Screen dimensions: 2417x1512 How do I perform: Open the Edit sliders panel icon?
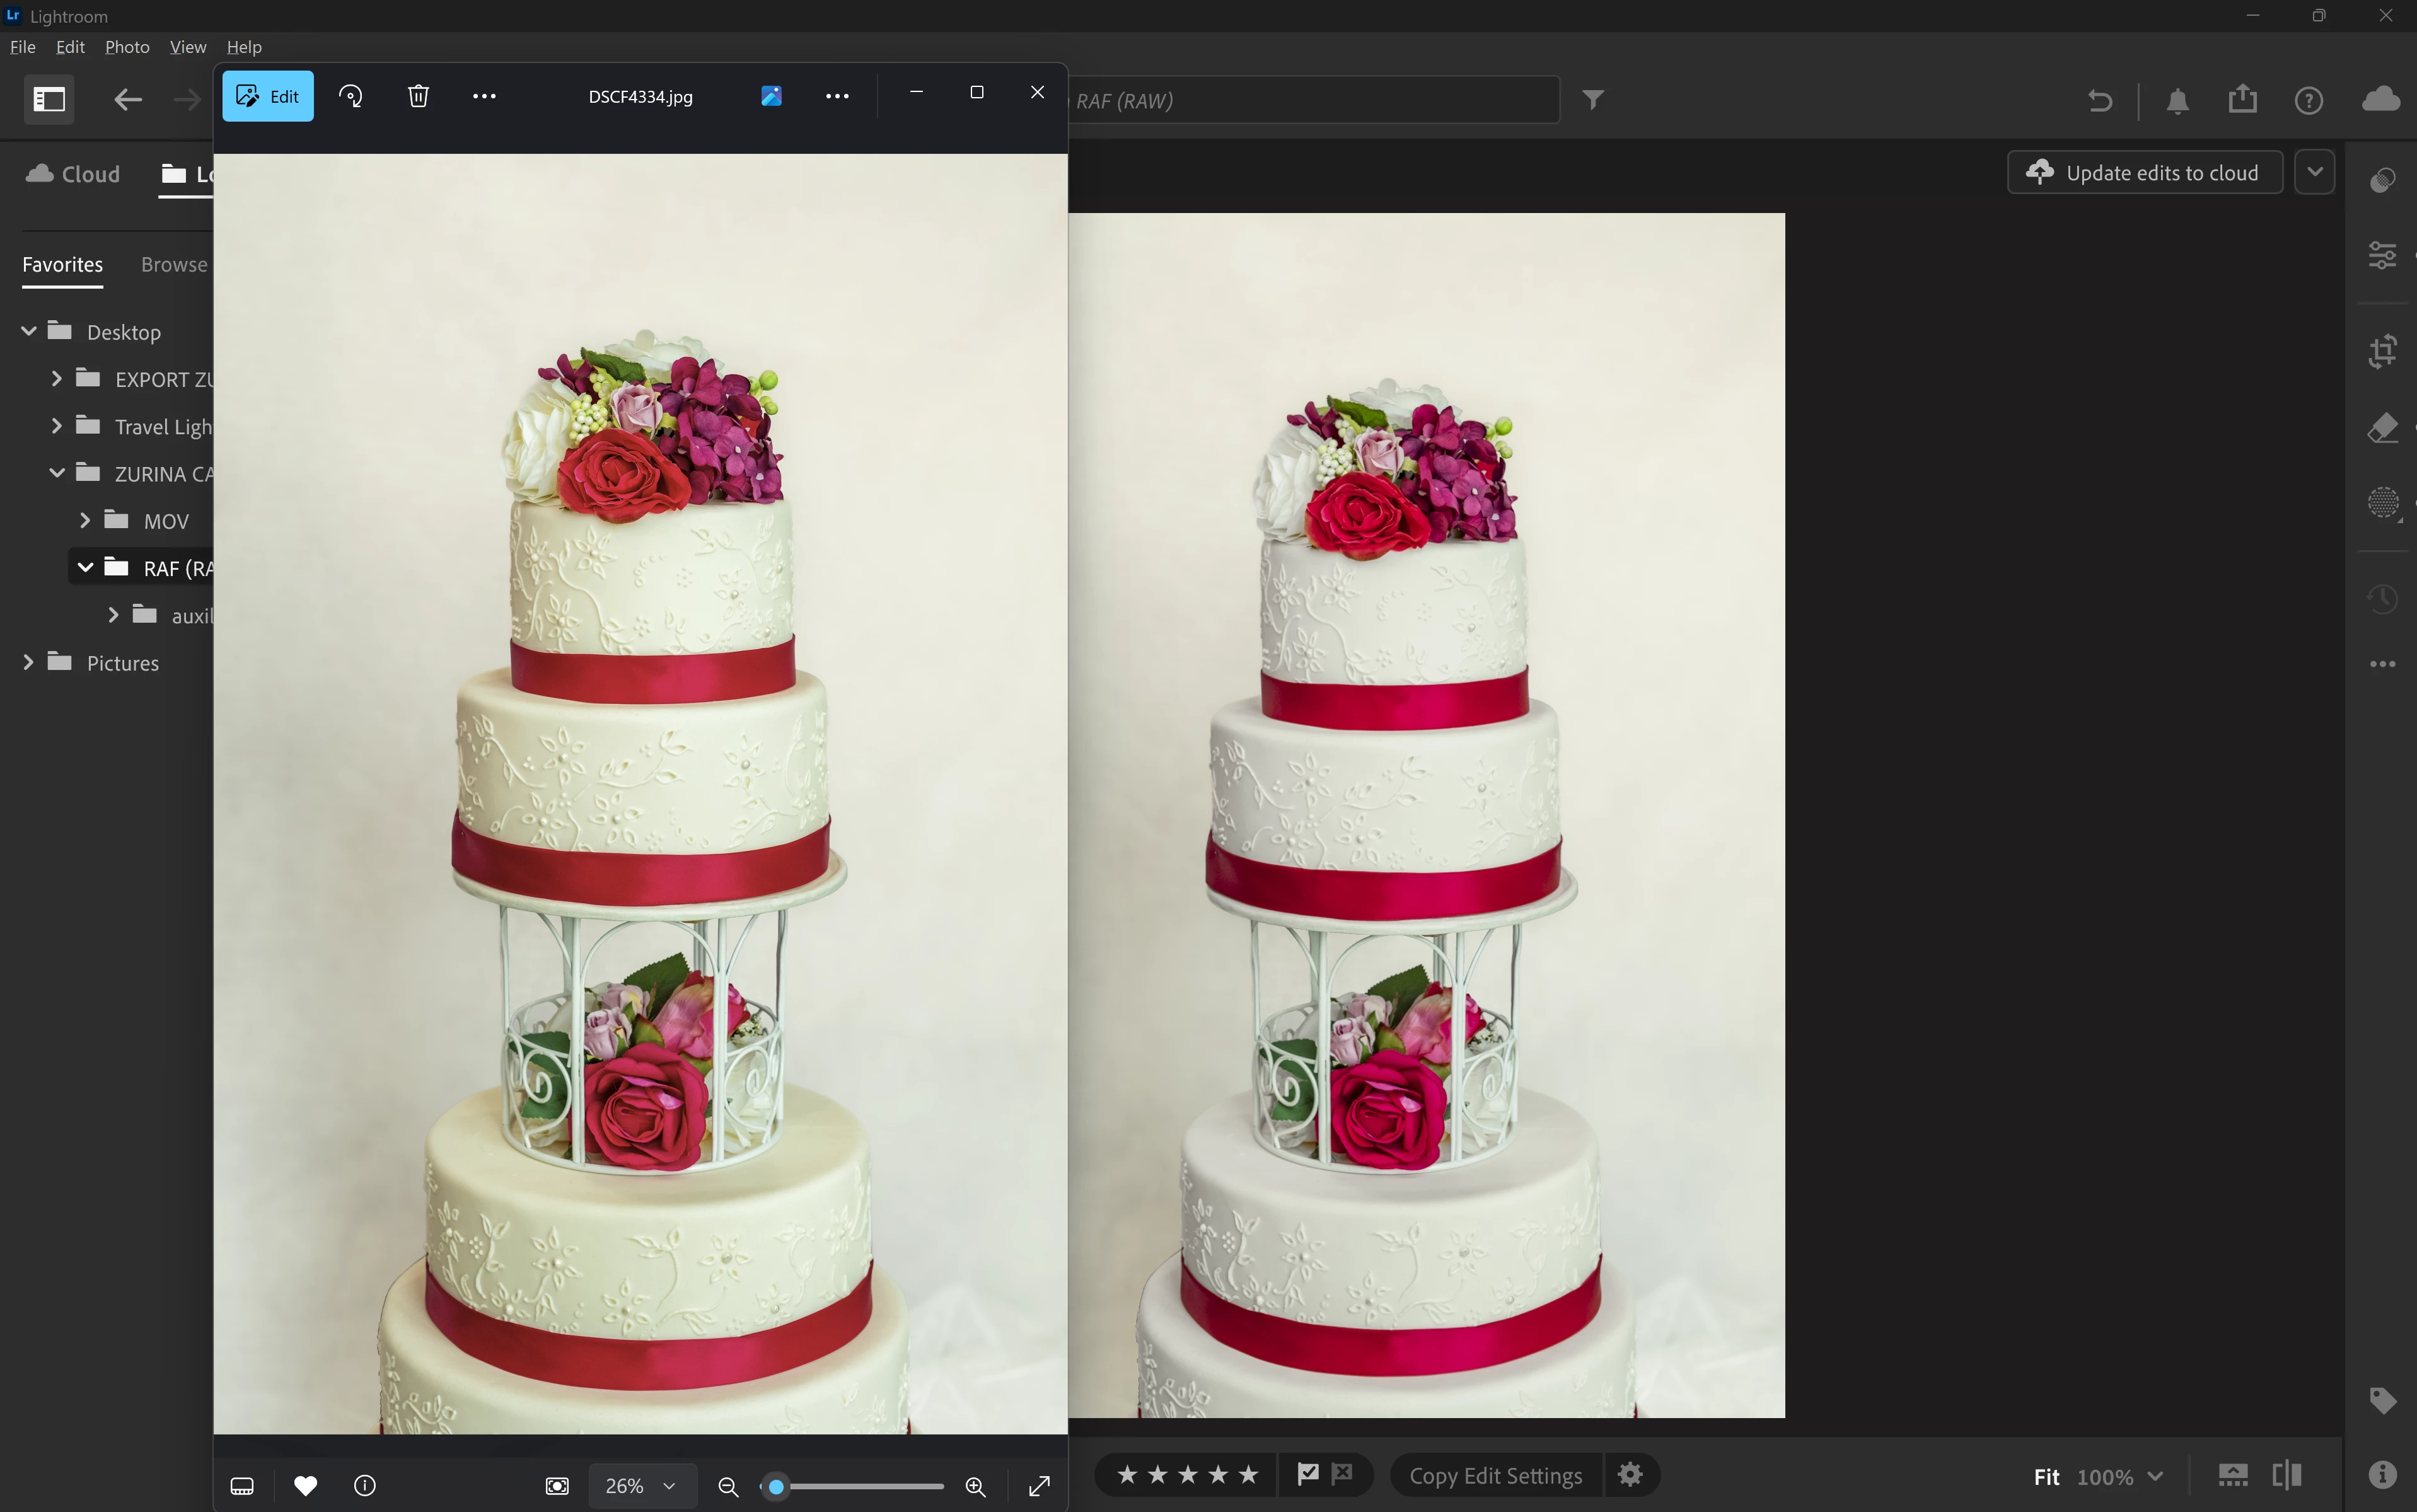click(2382, 255)
